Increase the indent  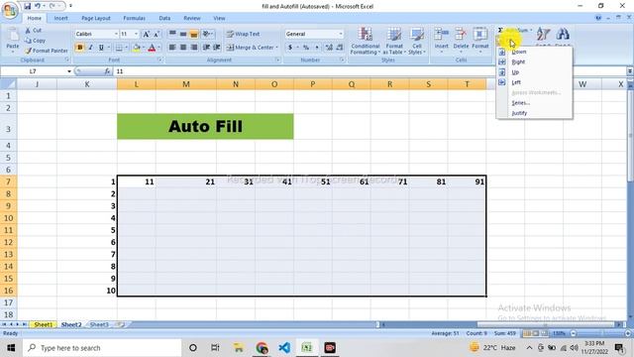coord(217,48)
